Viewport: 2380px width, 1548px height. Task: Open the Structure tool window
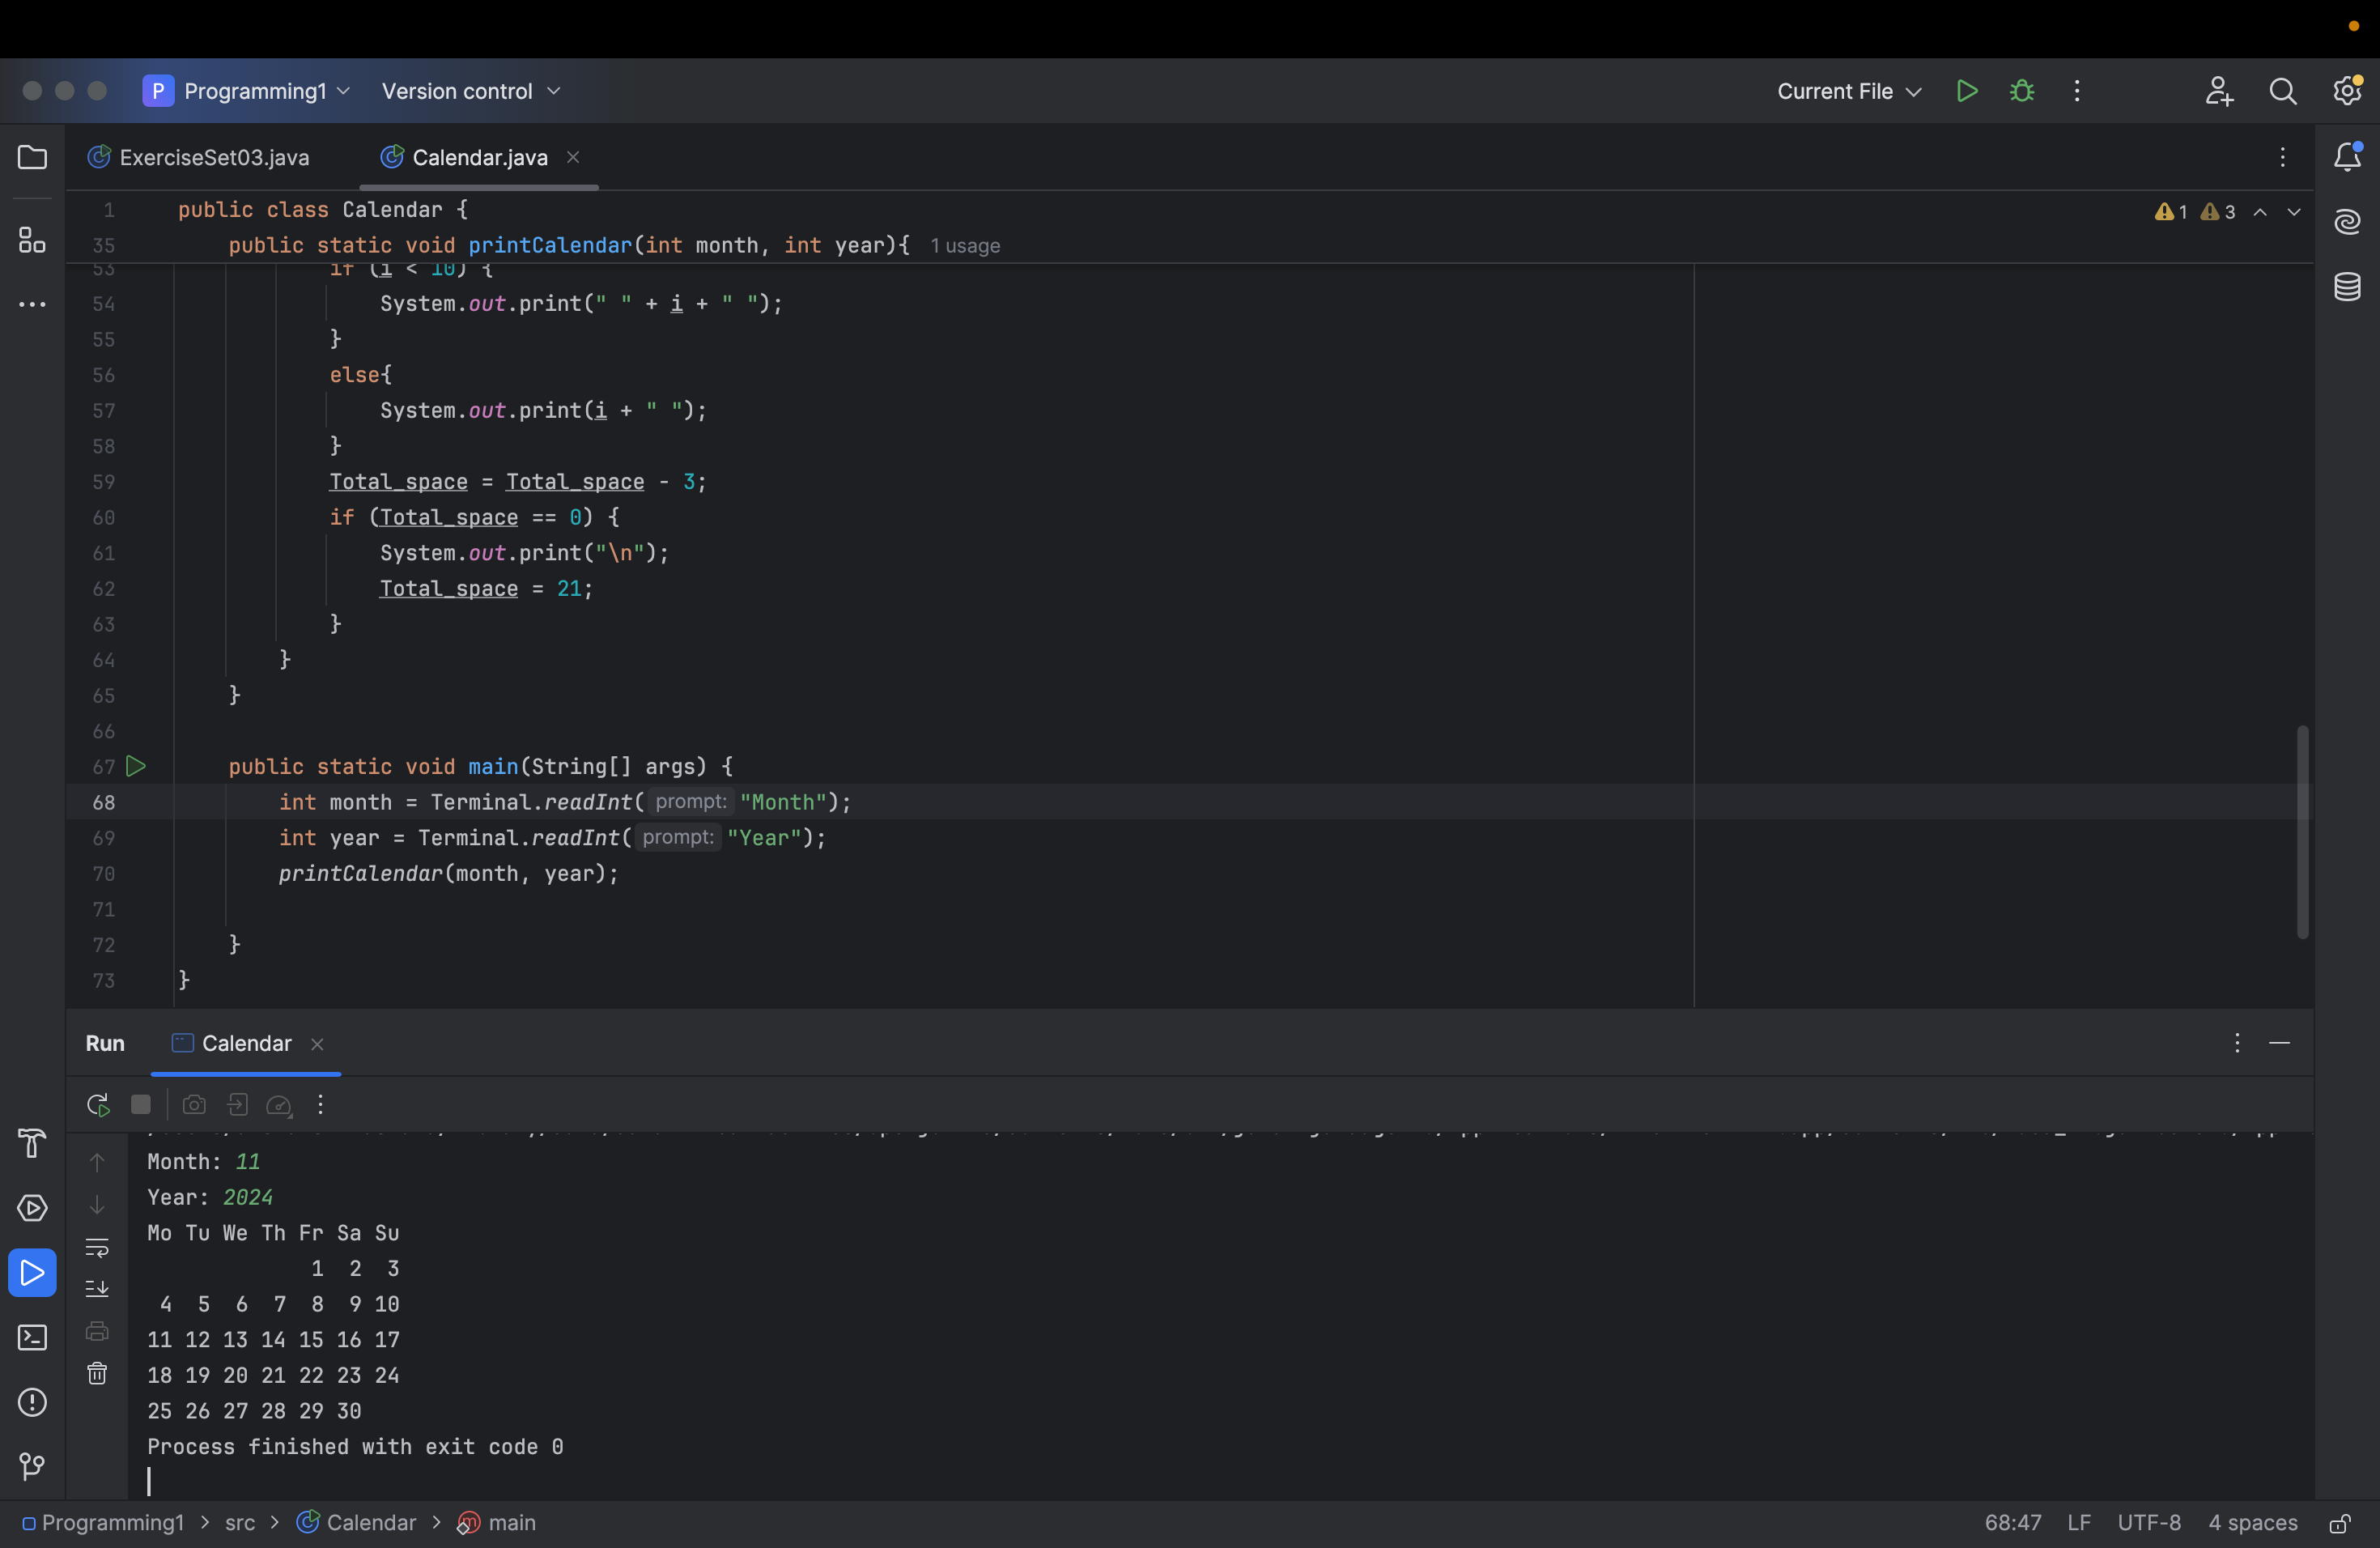(32, 239)
